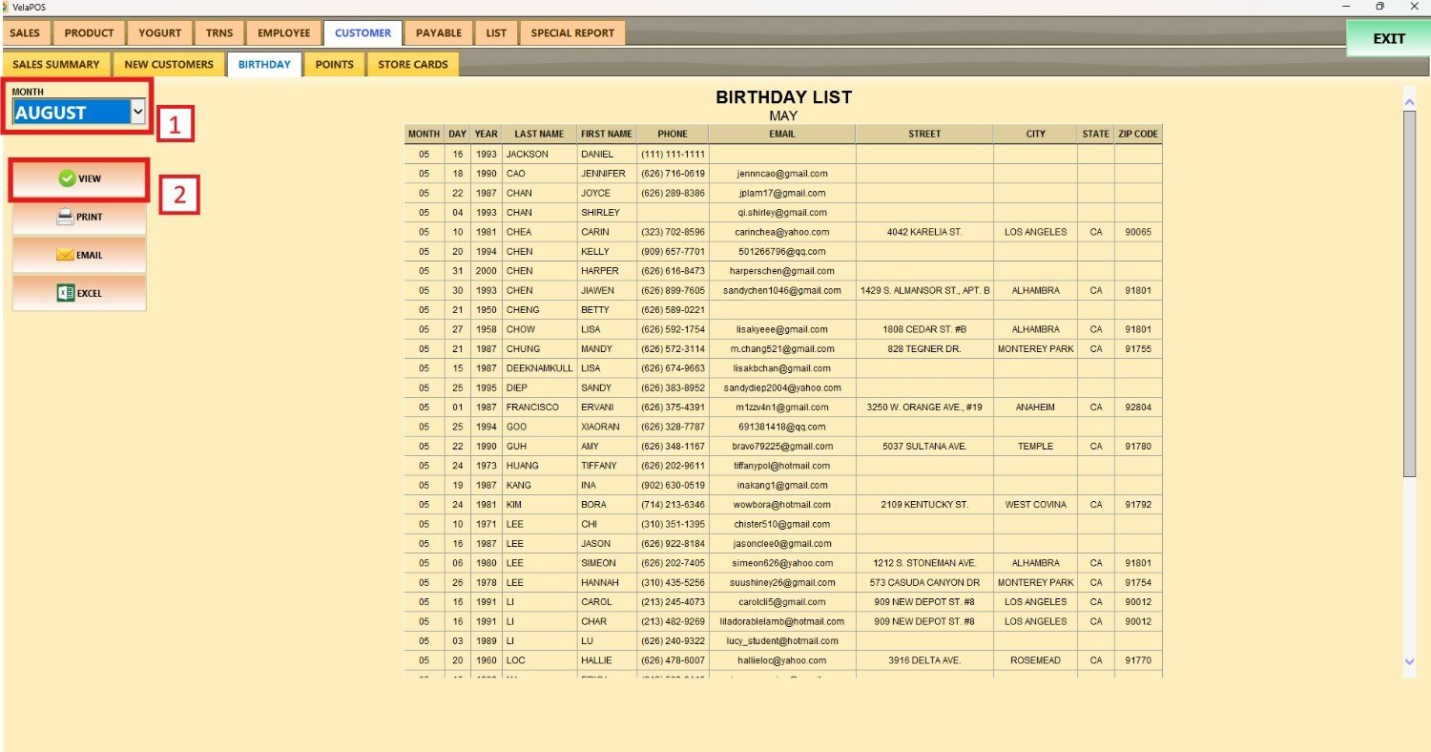Switch to the POINTS sub-tab

pos(334,65)
